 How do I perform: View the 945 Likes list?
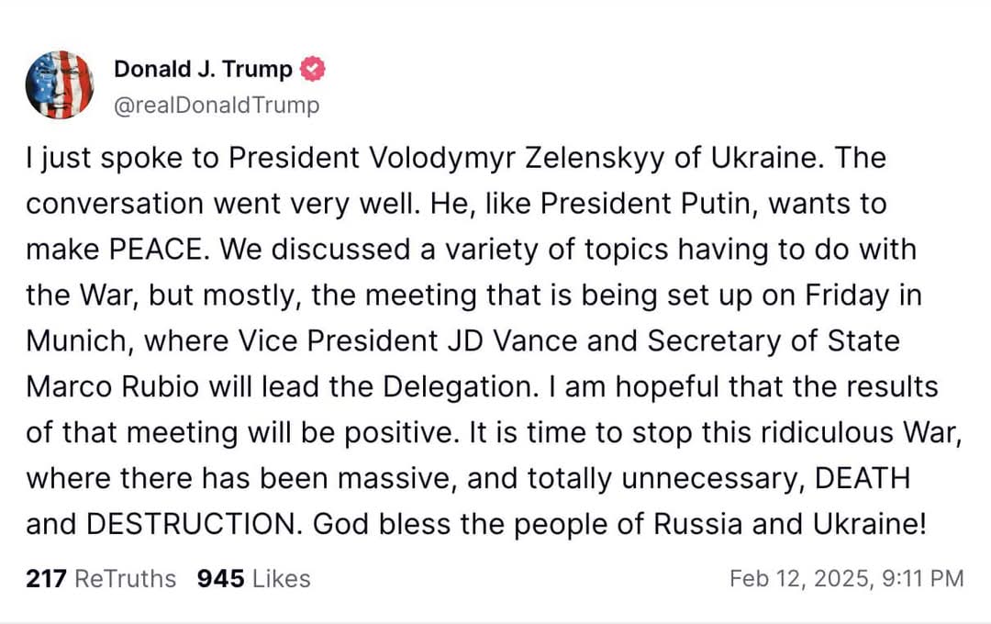(x=254, y=579)
